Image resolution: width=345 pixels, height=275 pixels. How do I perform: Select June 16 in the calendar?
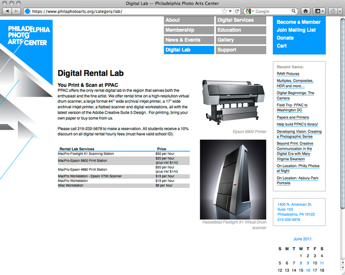[308, 270]
